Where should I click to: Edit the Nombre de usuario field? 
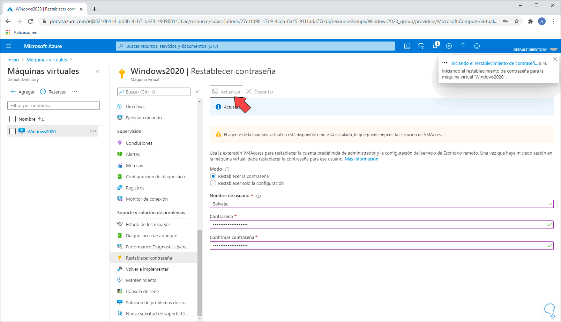pos(382,204)
